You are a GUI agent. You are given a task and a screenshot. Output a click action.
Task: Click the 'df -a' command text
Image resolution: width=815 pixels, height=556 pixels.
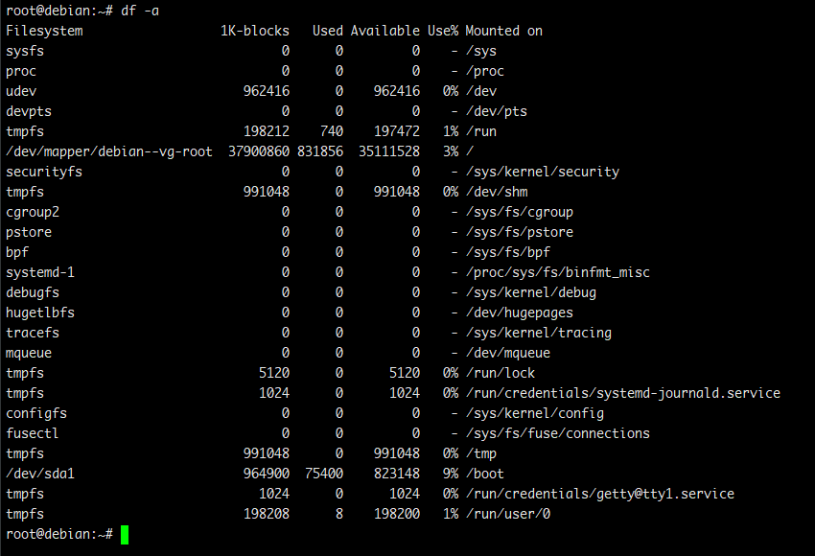pos(140,11)
